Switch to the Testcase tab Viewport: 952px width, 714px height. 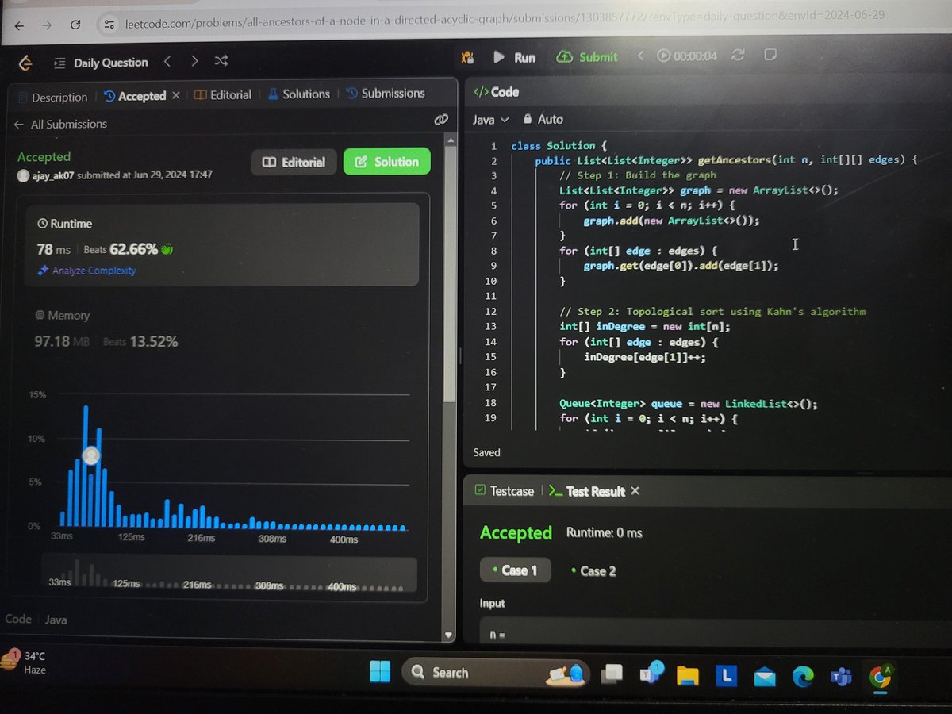504,491
